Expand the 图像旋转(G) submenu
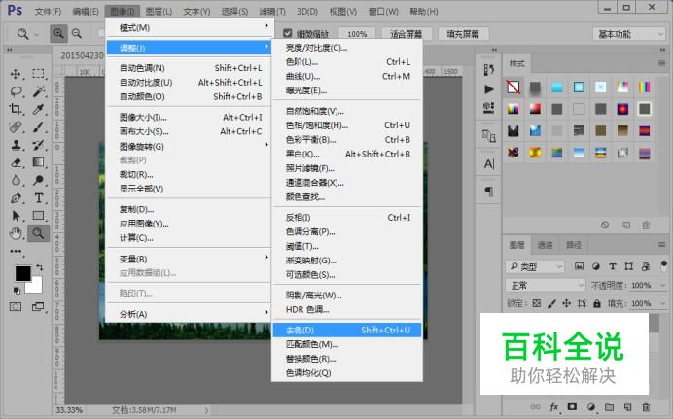673x419 pixels. [189, 146]
